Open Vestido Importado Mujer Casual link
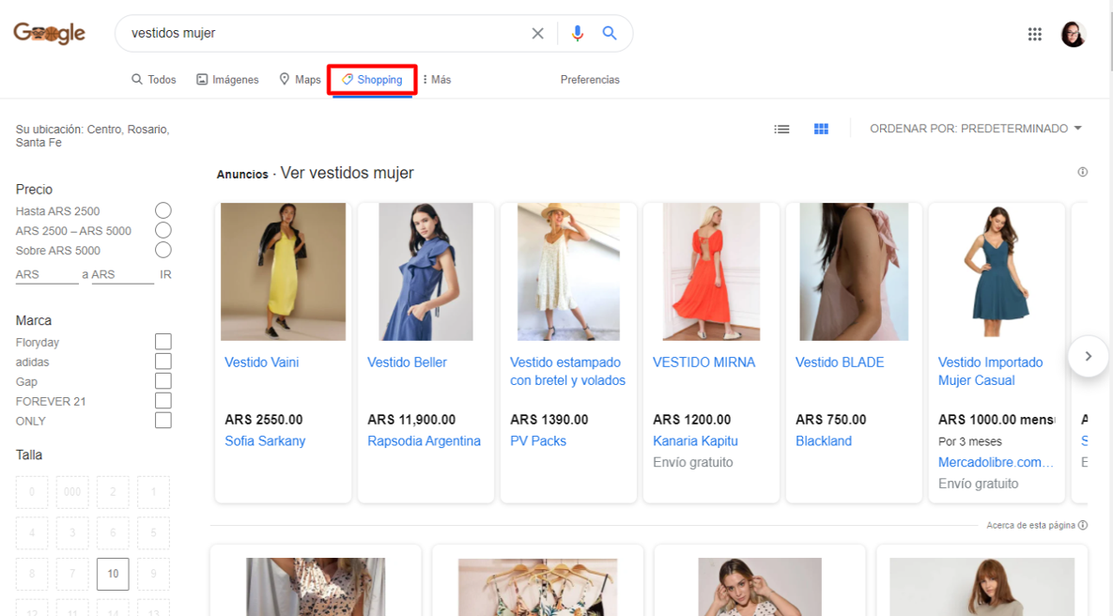 coord(990,371)
